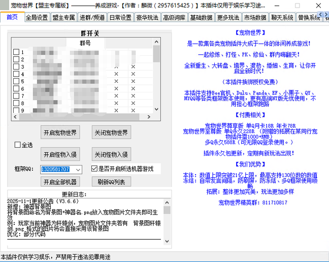
Task: Click the 【宠物世界】 heading on right
Action: (250, 32)
